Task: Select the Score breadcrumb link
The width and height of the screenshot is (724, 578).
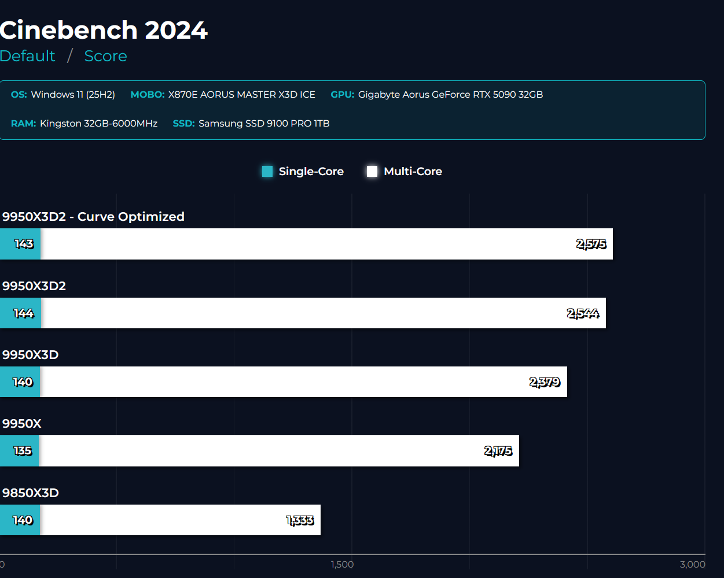Action: point(105,56)
